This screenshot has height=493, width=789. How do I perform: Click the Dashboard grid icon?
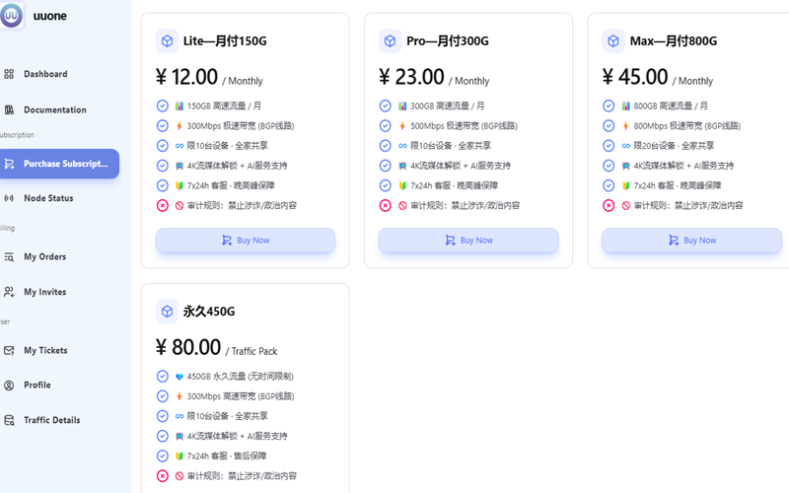(9, 74)
